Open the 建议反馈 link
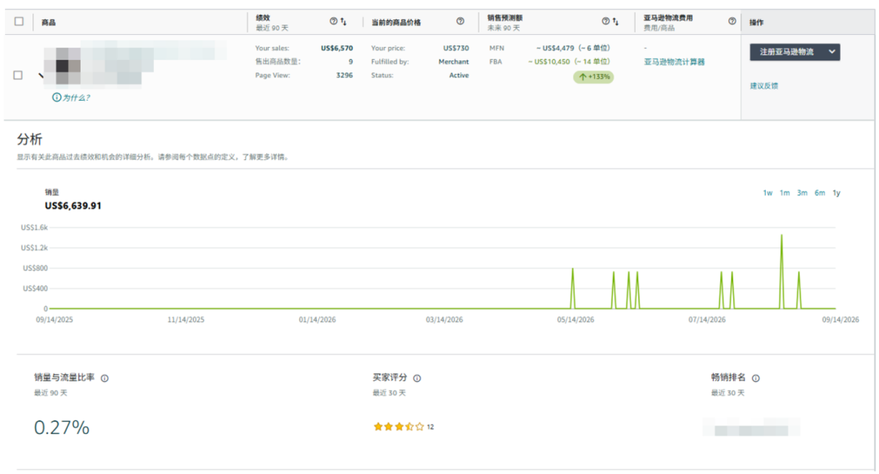Viewport: 879px width, 474px height. (763, 85)
